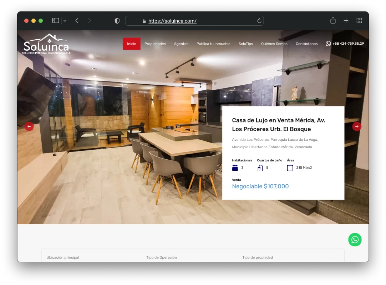
Task: Click the Safari share icon
Action: point(333,20)
